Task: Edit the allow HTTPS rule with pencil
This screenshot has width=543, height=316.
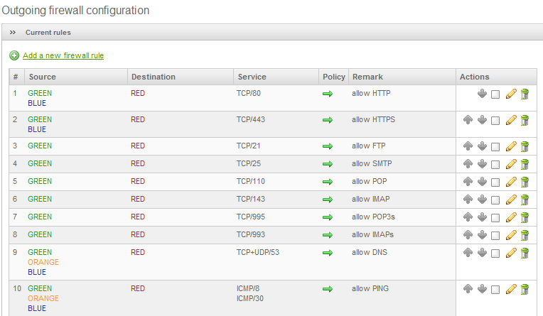Action: click(x=510, y=120)
